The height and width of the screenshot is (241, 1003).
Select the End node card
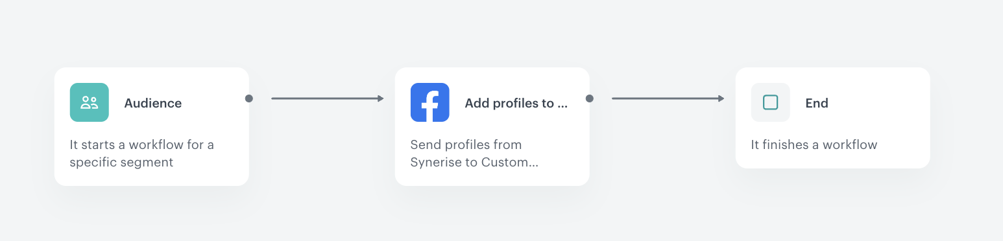[833, 118]
